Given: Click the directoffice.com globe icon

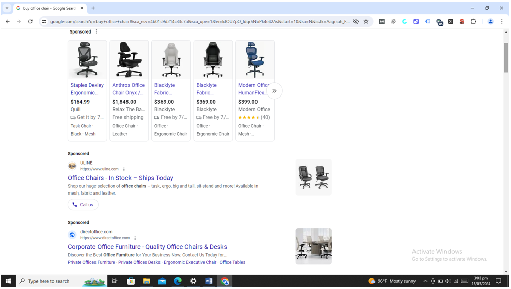Looking at the screenshot, I should (x=72, y=235).
